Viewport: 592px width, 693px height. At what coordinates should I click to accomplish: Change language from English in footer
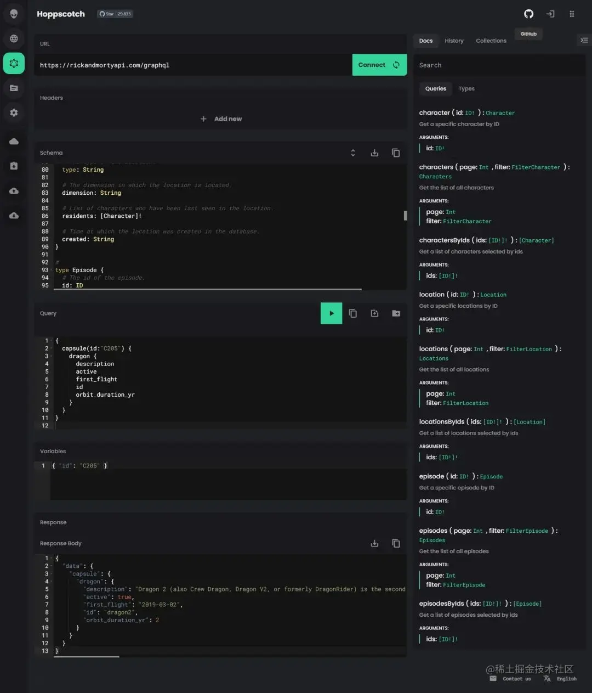click(560, 679)
